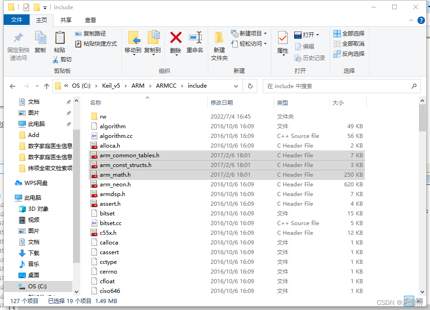Image resolution: width=430 pixels, height=310 pixels.
Task: Select all items using 全部选择
Action: 348,33
